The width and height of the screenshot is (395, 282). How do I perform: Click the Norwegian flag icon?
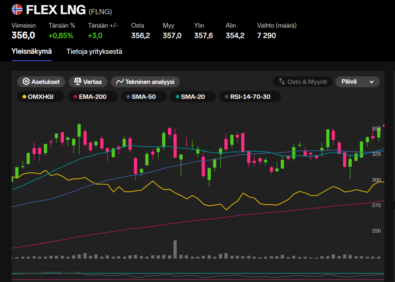[17, 10]
